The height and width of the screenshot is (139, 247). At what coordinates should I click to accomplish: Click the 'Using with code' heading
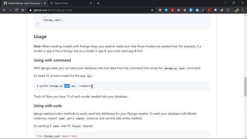coord(48,106)
